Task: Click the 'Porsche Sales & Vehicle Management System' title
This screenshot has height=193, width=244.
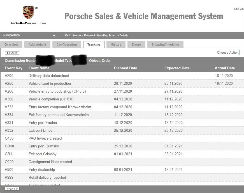Action: [x=144, y=16]
